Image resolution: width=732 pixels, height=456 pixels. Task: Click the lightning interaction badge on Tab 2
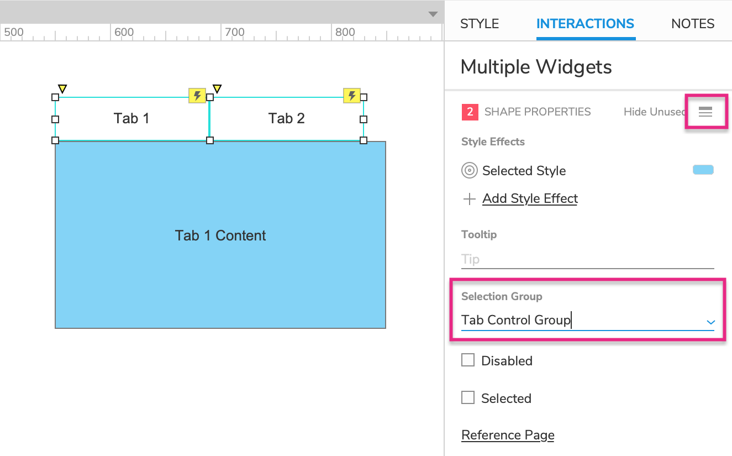pyautogui.click(x=352, y=96)
